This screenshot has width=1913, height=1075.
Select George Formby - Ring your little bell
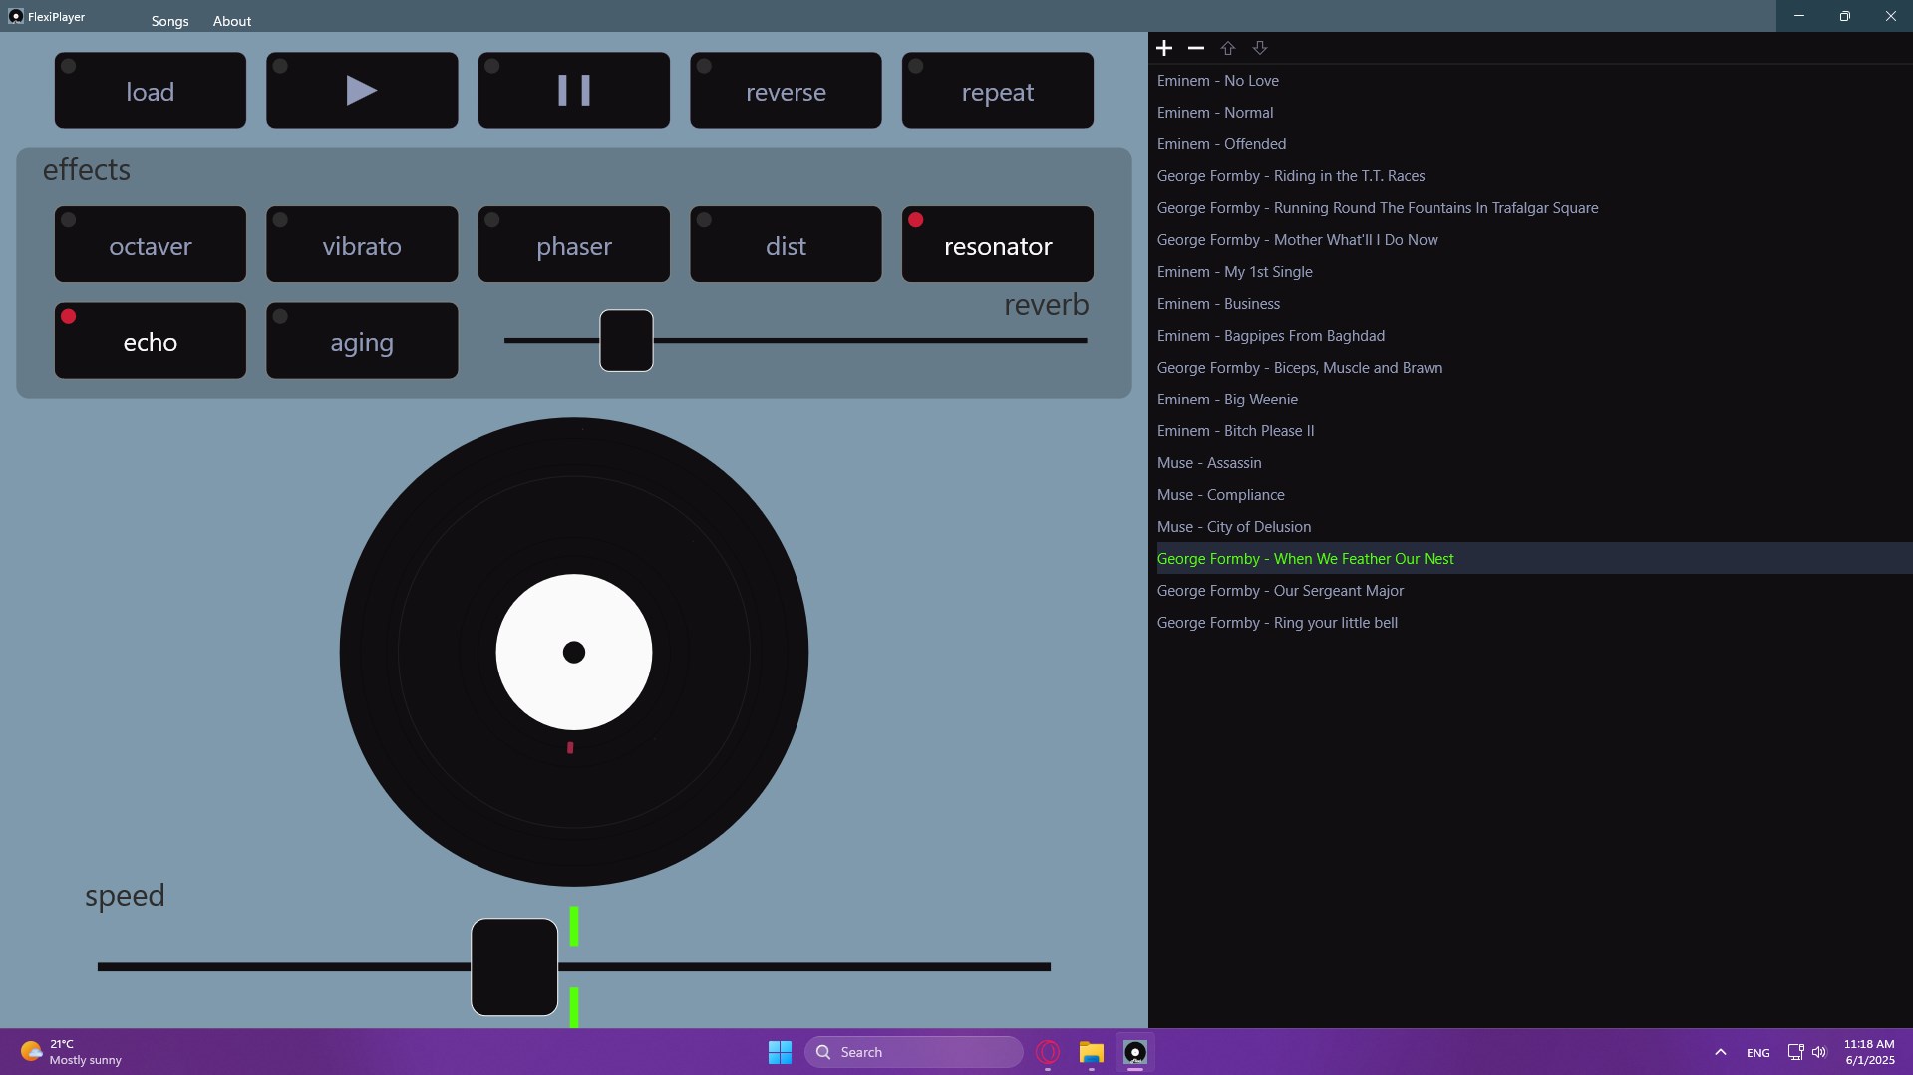pos(1278,622)
